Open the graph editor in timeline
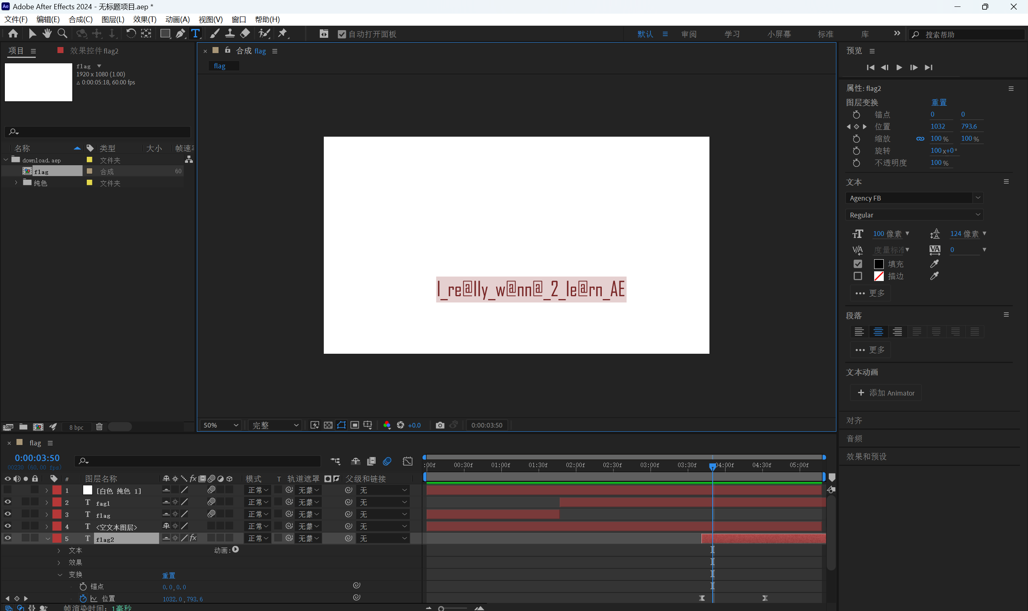This screenshot has width=1028, height=611. 407,461
